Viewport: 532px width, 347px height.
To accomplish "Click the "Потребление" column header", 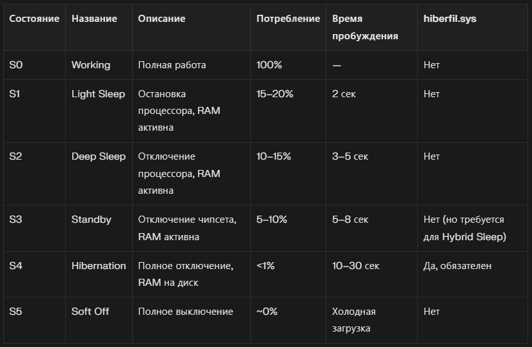I will (288, 19).
